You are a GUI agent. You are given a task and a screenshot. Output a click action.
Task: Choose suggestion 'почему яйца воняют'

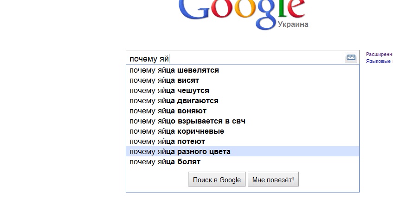pyautogui.click(x=168, y=111)
